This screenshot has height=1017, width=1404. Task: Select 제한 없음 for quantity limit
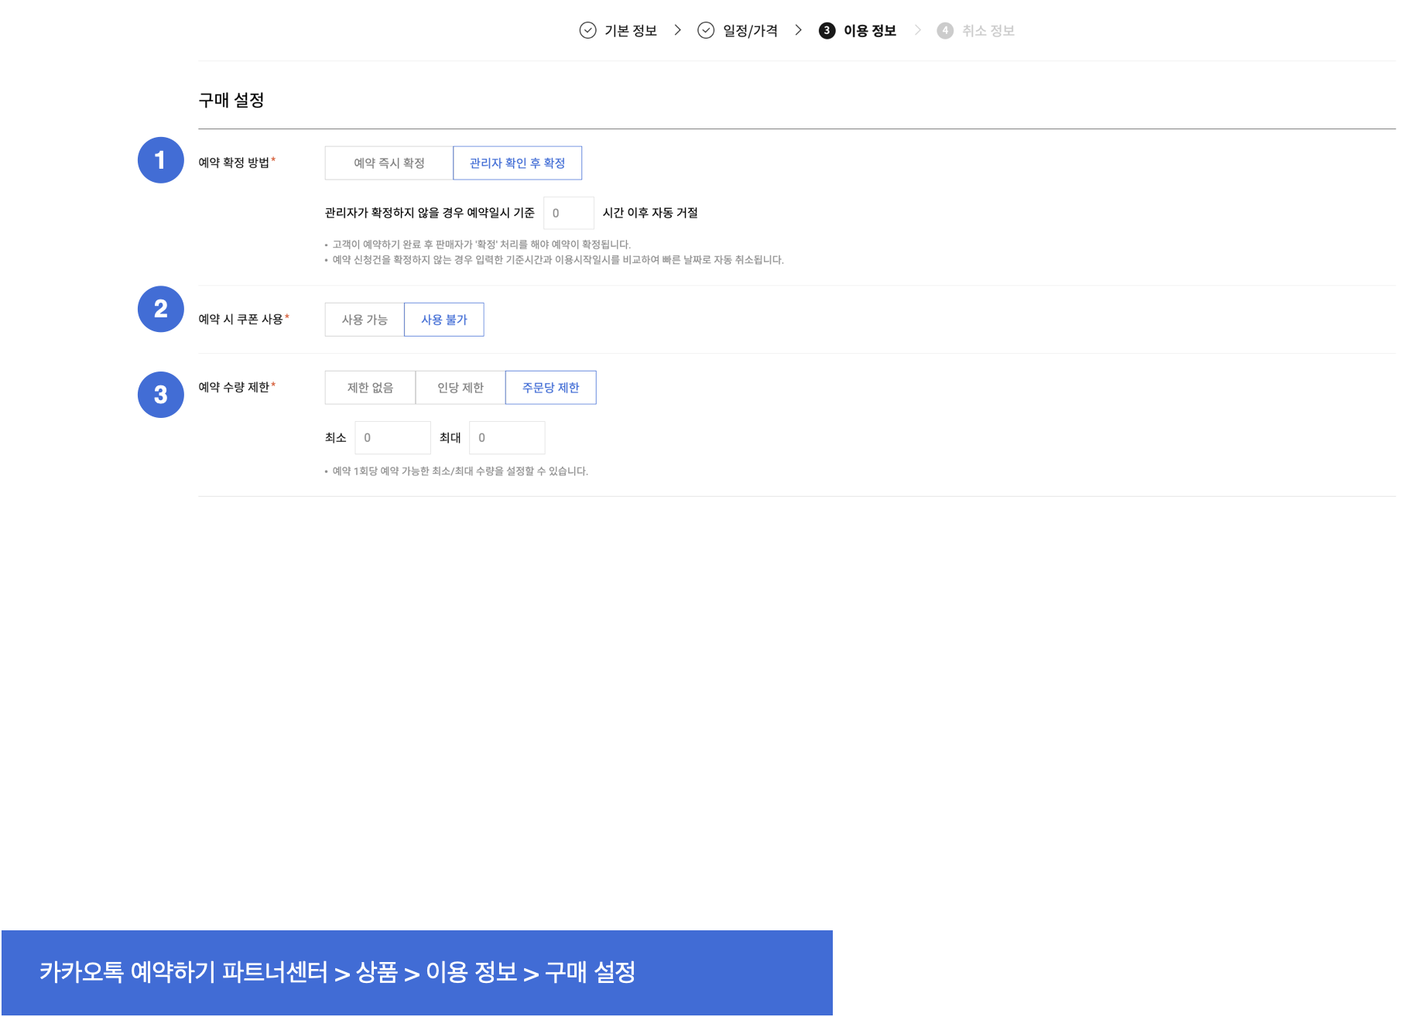coord(370,388)
